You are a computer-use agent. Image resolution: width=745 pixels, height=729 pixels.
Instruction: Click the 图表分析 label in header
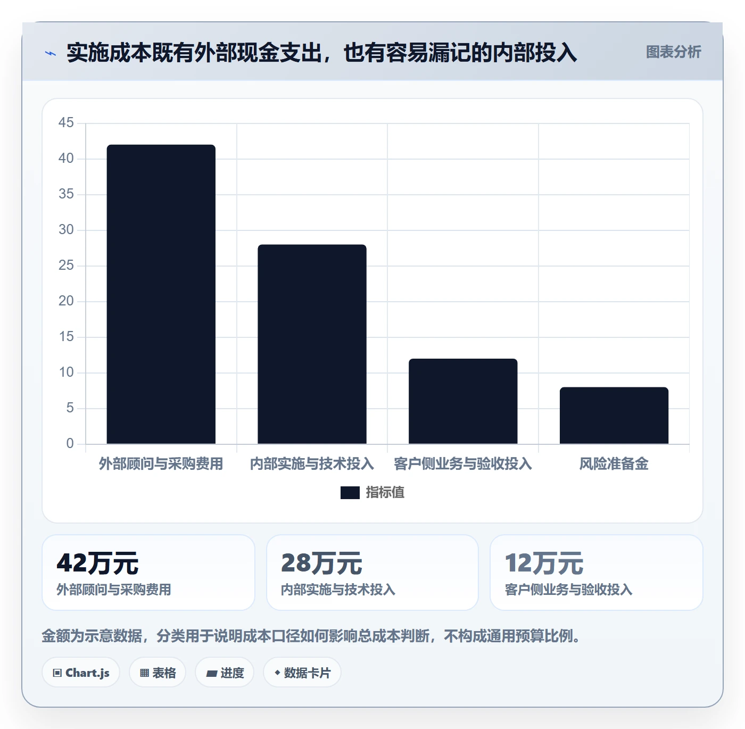[x=673, y=52]
